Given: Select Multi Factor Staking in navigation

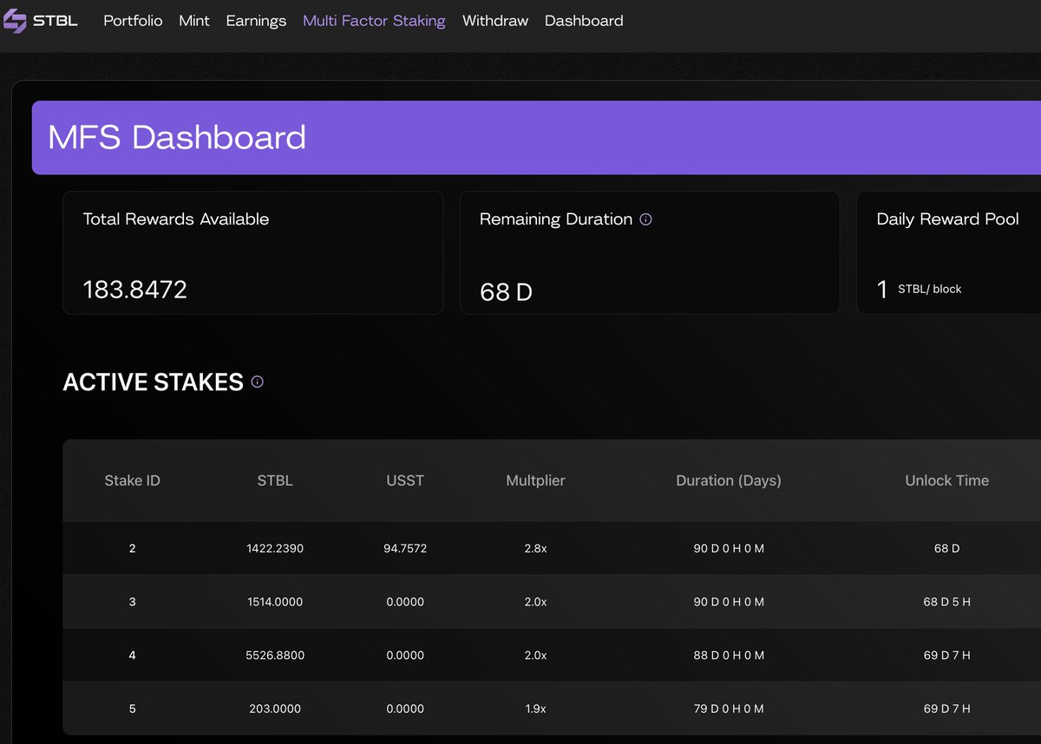Looking at the screenshot, I should pos(374,21).
